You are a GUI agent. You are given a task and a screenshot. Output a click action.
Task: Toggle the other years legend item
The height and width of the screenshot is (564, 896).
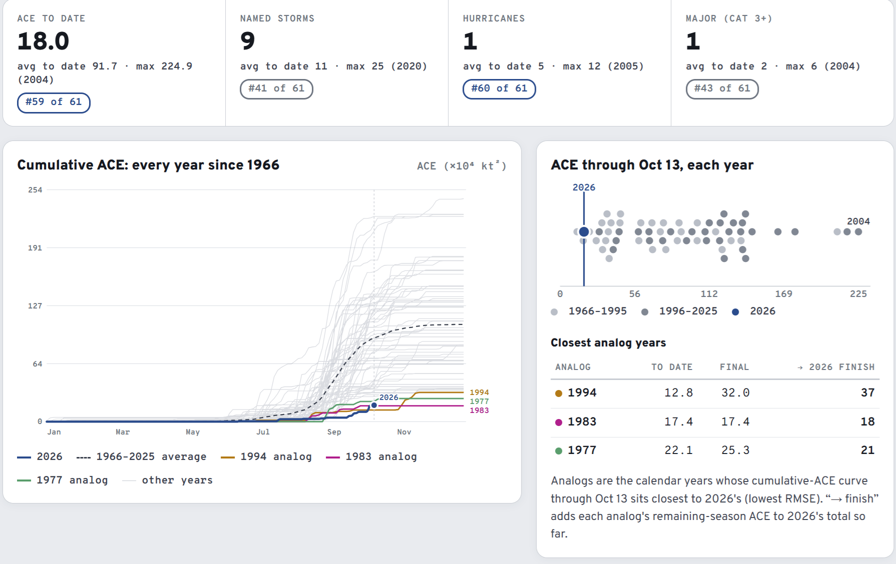168,480
